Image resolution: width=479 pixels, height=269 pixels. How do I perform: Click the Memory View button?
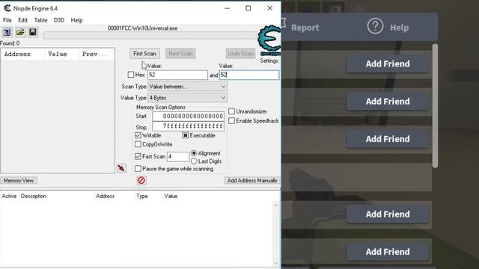tap(19, 180)
